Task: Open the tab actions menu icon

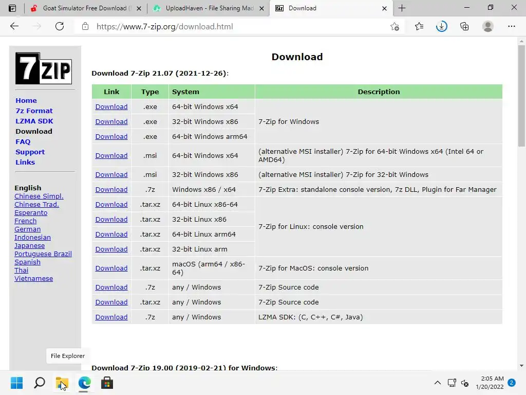Action: point(12,8)
